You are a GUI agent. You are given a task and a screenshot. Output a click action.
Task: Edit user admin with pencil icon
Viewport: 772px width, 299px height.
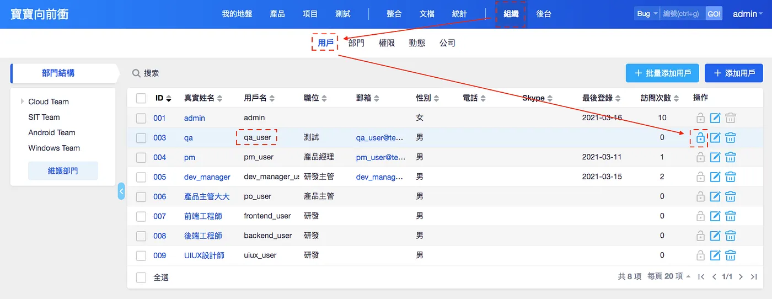[x=715, y=118]
